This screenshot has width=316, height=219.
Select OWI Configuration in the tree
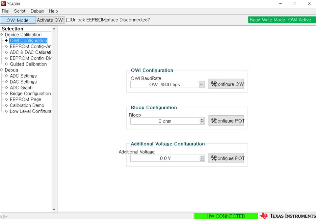click(x=28, y=41)
